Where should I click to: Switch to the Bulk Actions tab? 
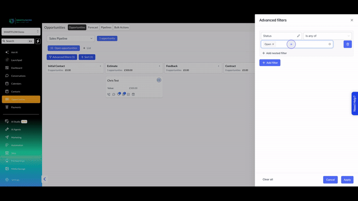click(121, 27)
